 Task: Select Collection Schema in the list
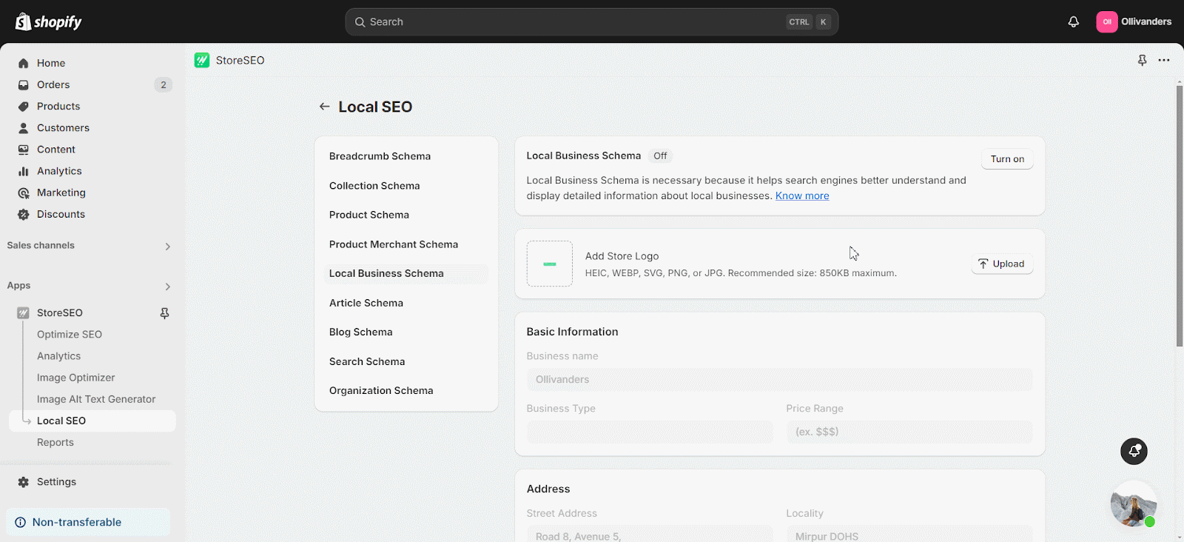pyautogui.click(x=406, y=186)
